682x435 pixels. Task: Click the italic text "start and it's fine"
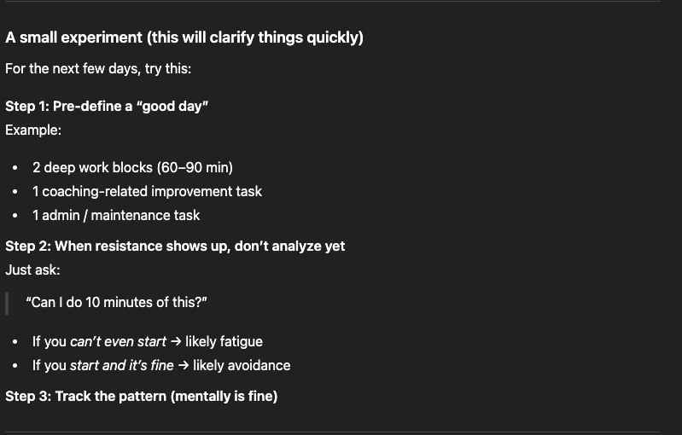tap(122, 365)
